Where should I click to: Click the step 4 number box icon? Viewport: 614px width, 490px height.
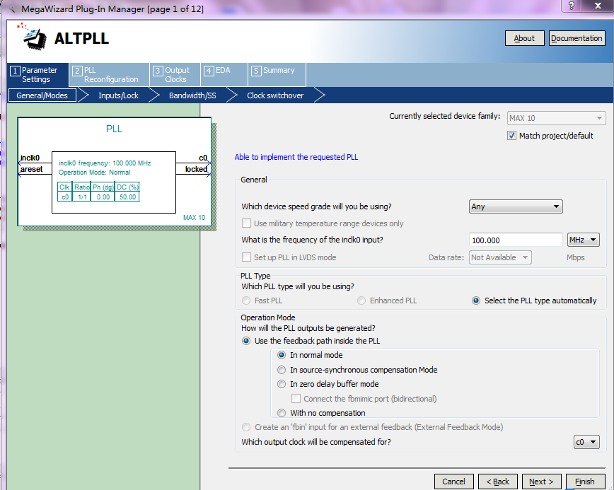click(x=209, y=71)
